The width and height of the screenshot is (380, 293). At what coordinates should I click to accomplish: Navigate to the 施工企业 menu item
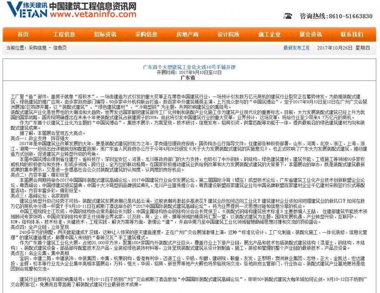tap(269, 35)
